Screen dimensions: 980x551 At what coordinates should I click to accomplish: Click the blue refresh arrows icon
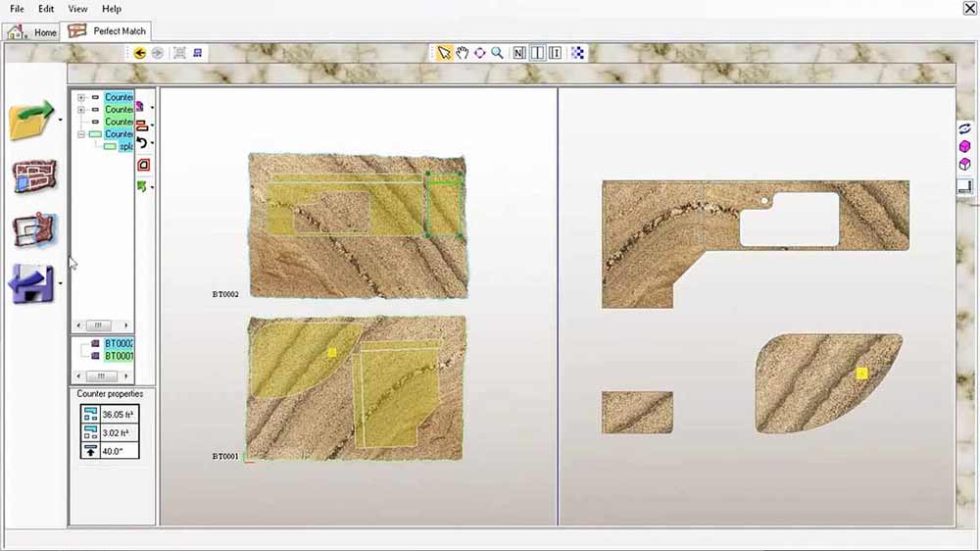[x=964, y=128]
